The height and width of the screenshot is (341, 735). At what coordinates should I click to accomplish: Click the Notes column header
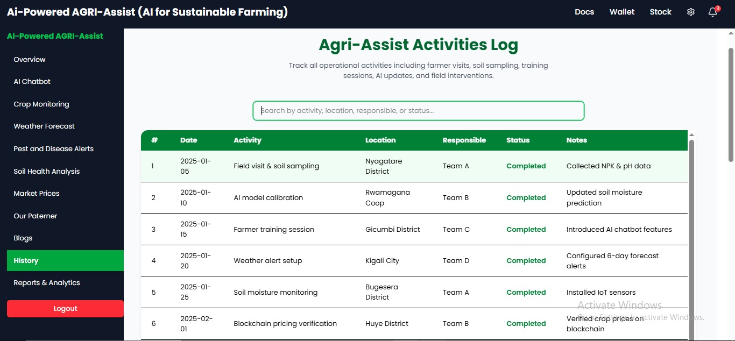577,140
